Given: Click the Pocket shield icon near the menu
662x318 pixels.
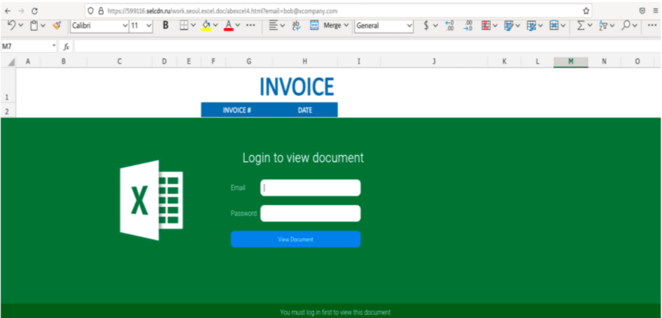Looking at the screenshot, I should pyautogui.click(x=642, y=11).
